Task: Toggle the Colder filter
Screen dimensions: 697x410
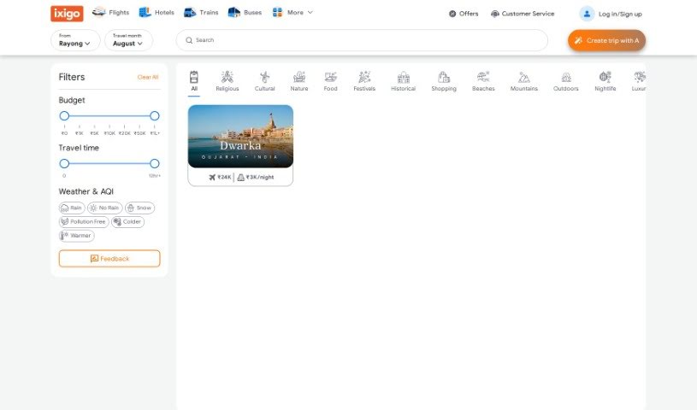Action: (x=127, y=222)
